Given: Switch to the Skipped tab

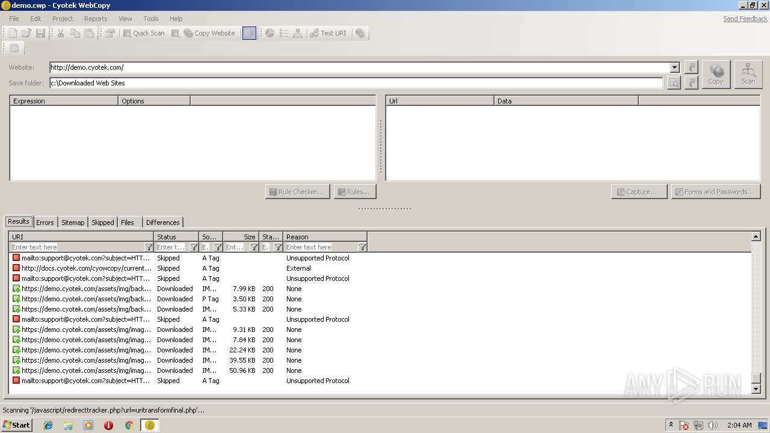Looking at the screenshot, I should (103, 223).
